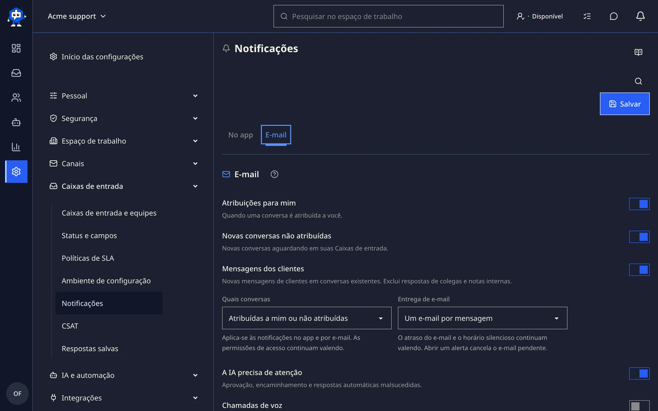Open the AI bot icon in sidebar
Screen dimensions: 658x411
[x=16, y=122]
